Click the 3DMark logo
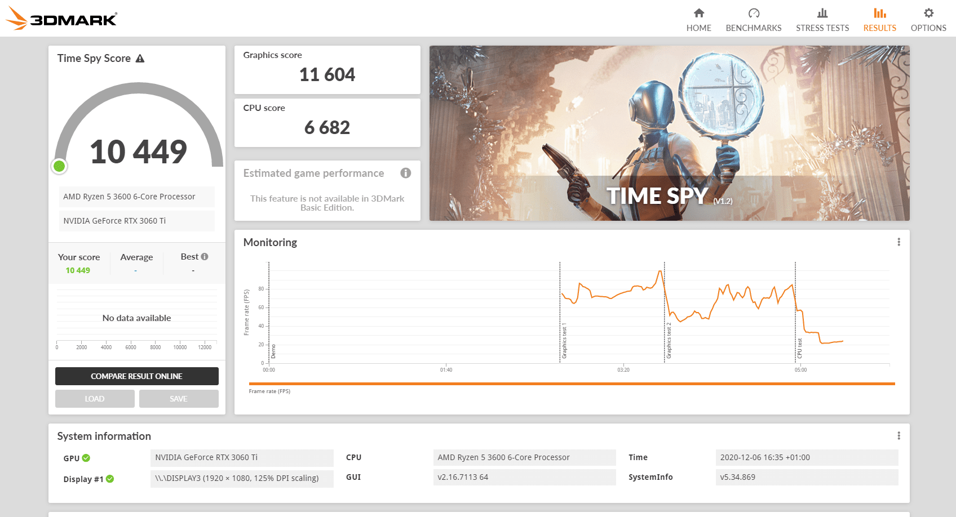 coord(61,19)
